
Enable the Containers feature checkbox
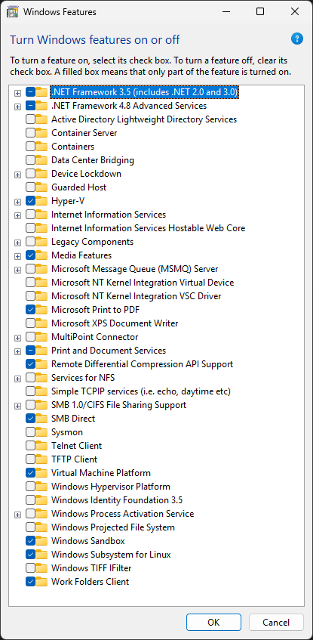click(30, 147)
